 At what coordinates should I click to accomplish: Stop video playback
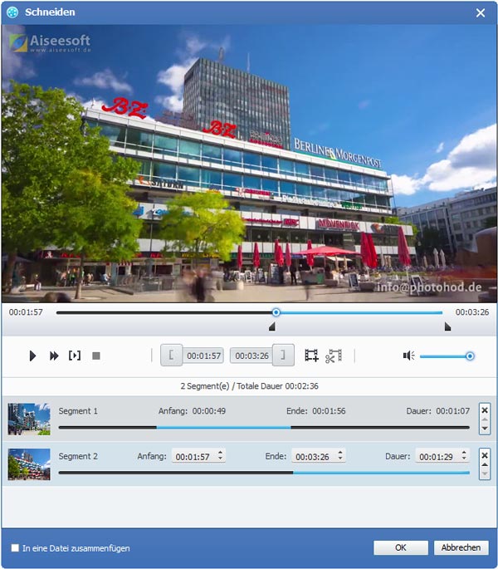(x=96, y=356)
